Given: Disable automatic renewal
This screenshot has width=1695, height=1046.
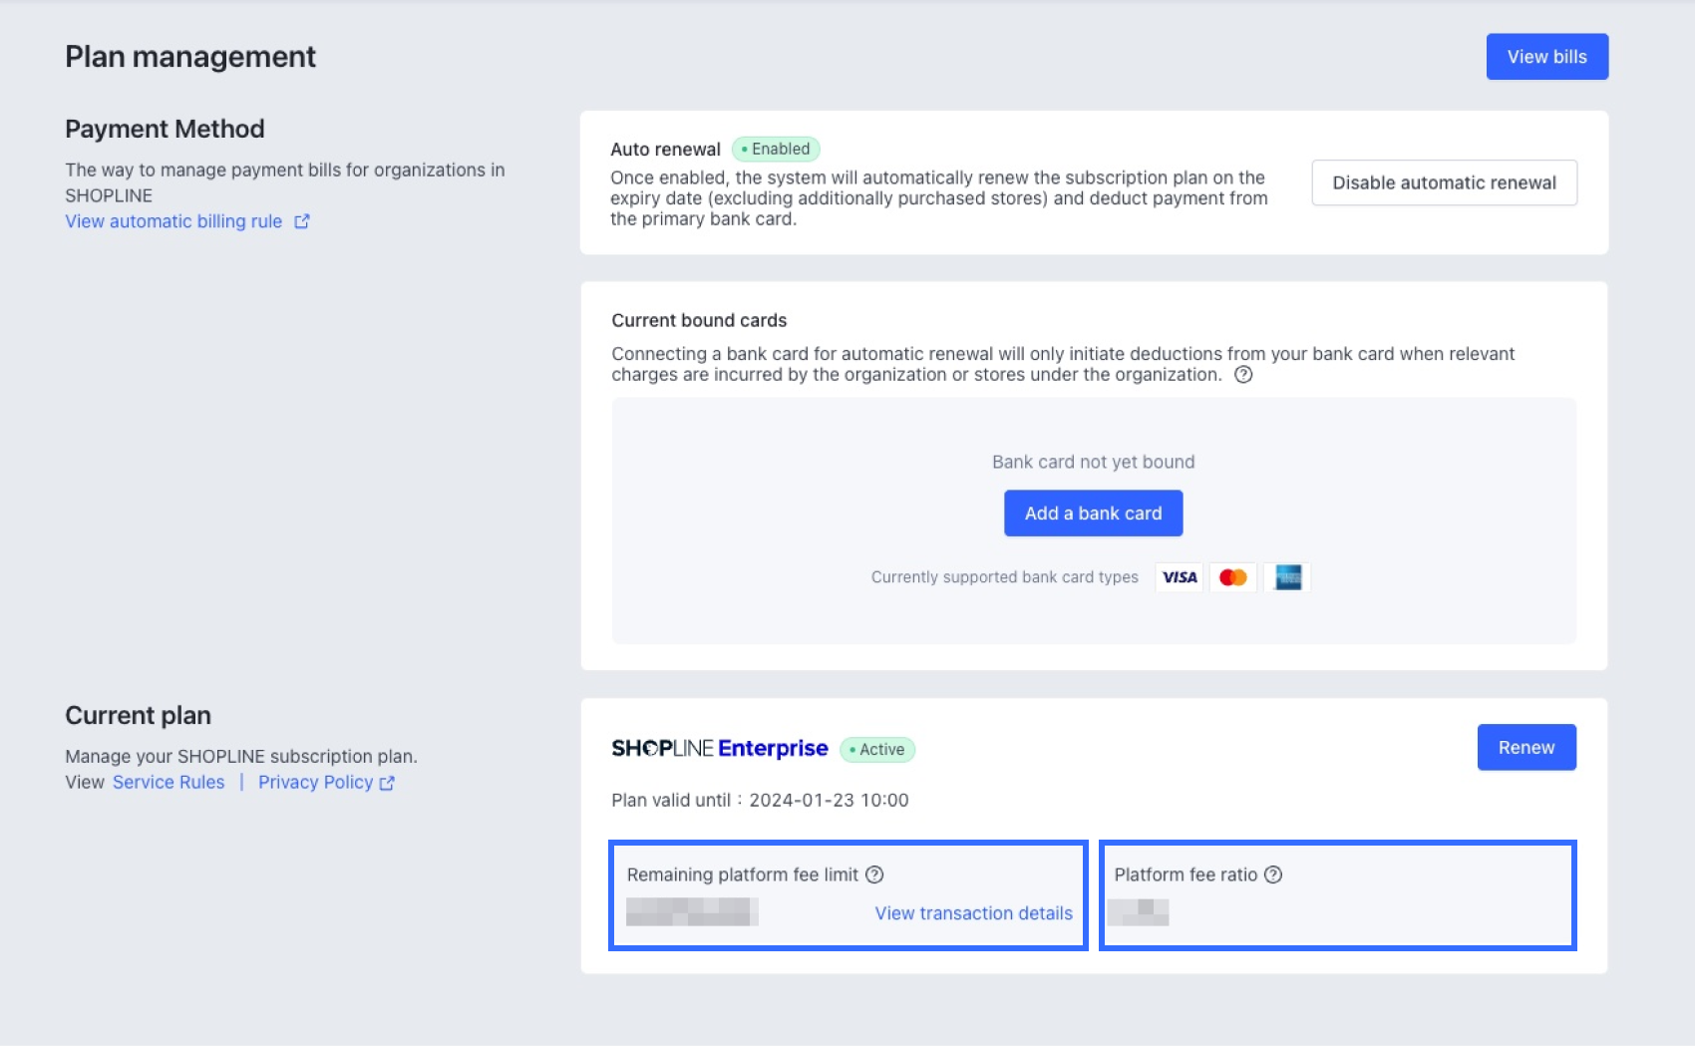Looking at the screenshot, I should pyautogui.click(x=1444, y=182).
